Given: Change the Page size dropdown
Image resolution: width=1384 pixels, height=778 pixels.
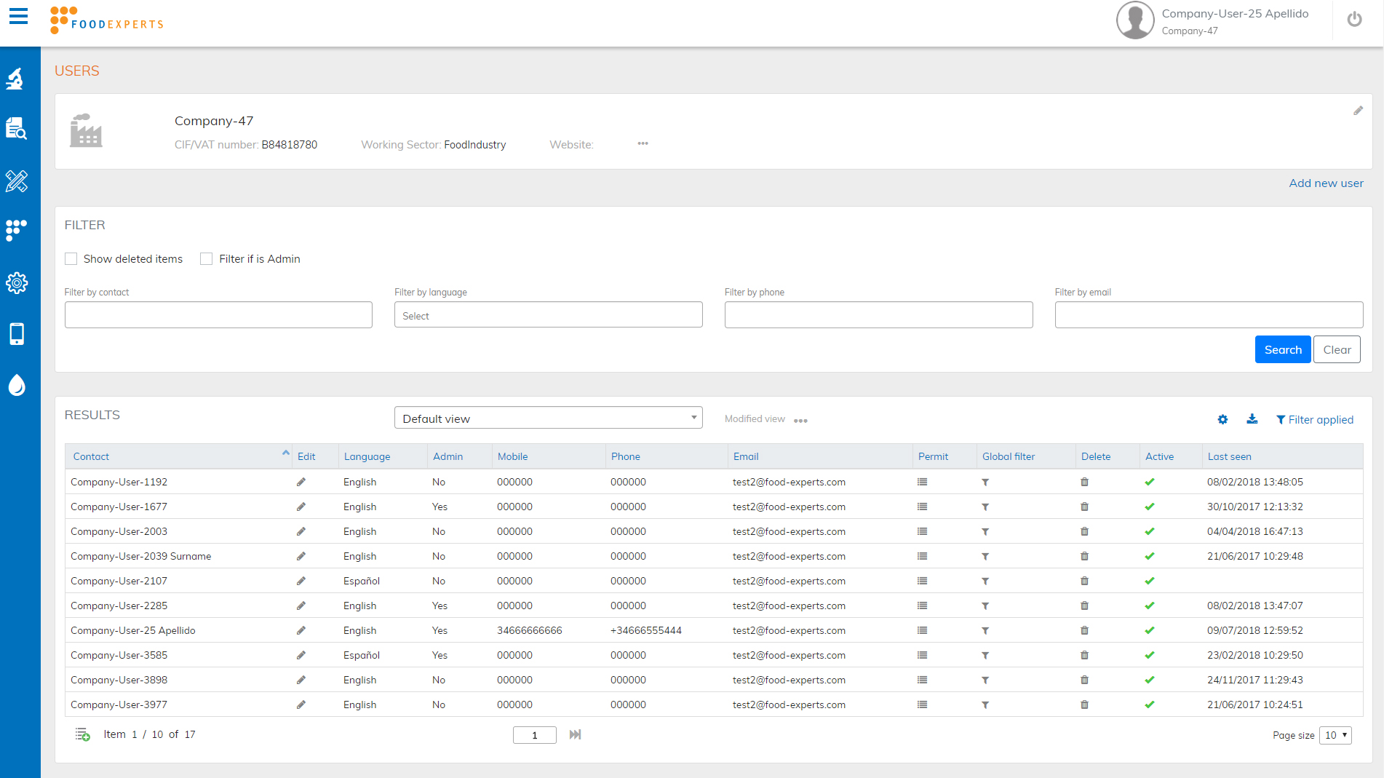Looking at the screenshot, I should [1335, 735].
